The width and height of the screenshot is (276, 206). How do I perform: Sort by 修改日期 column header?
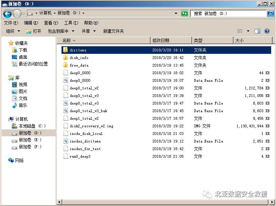(x=171, y=40)
